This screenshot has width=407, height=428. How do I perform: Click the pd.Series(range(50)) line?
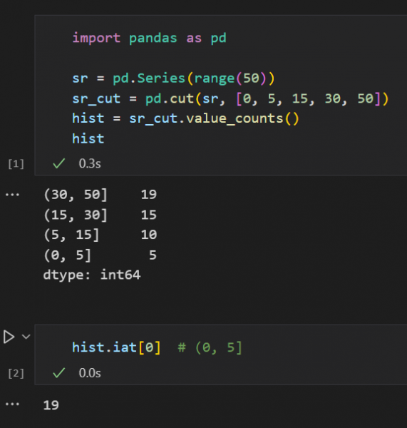click(173, 78)
